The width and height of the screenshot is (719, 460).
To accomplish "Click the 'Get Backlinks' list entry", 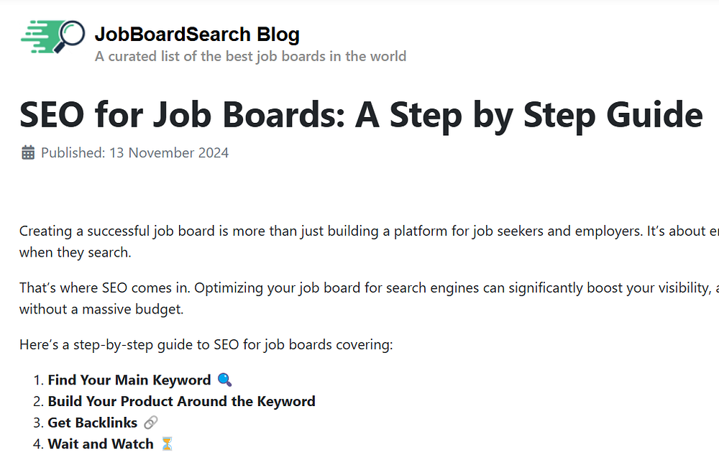I will [92, 423].
